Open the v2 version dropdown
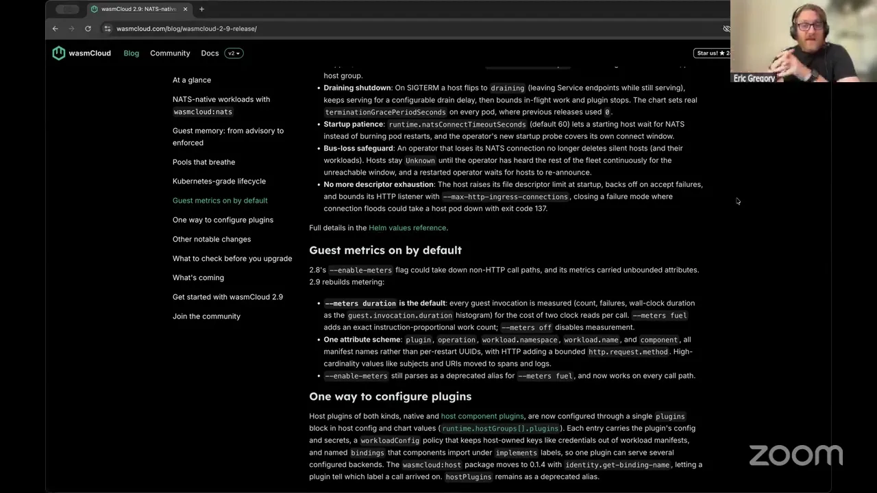This screenshot has width=877, height=493. pyautogui.click(x=234, y=53)
